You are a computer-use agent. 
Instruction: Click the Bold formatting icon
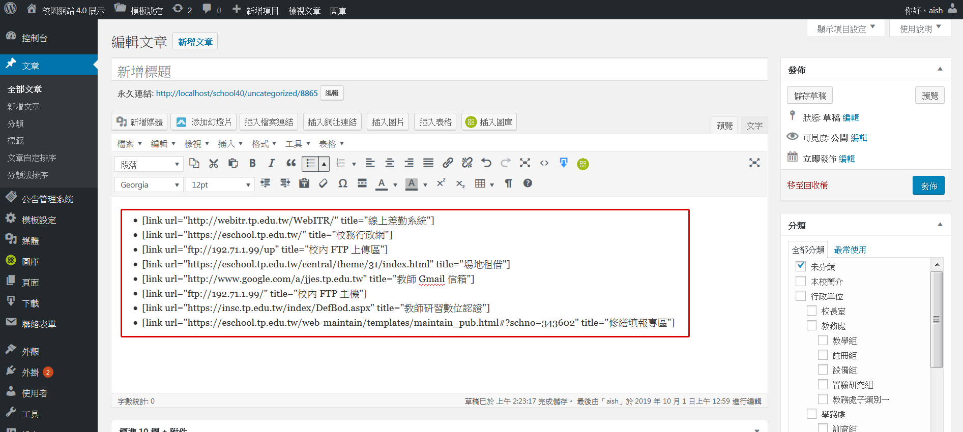click(x=252, y=163)
